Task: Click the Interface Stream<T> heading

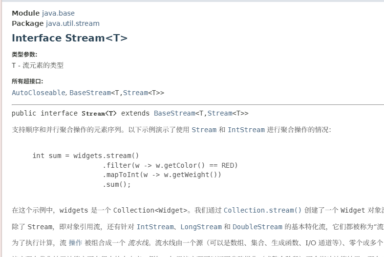Action: tap(69, 38)
